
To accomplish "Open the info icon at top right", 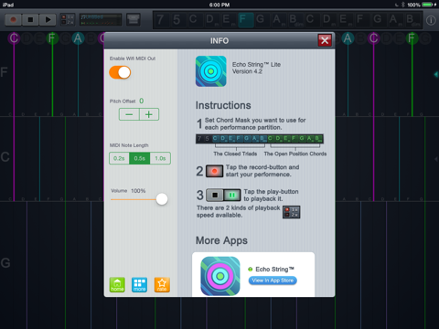I will coord(431,20).
